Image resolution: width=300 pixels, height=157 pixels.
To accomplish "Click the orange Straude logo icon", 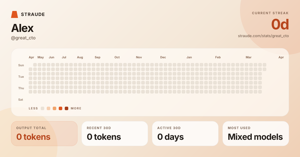I will pos(14,14).
